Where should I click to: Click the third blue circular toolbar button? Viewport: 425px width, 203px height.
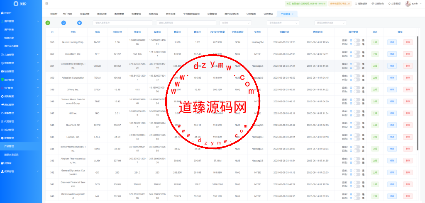[79, 23]
